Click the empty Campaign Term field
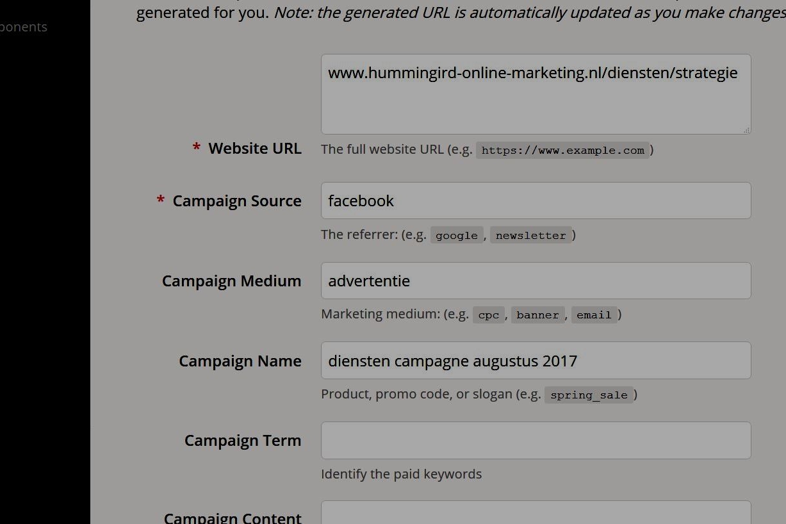Viewport: 786px width, 524px height. [x=536, y=440]
